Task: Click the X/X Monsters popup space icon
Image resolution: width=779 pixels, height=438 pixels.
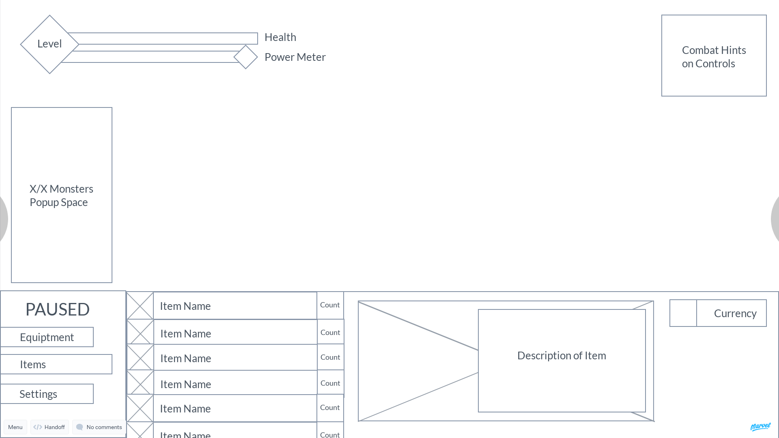Action: 62,195
